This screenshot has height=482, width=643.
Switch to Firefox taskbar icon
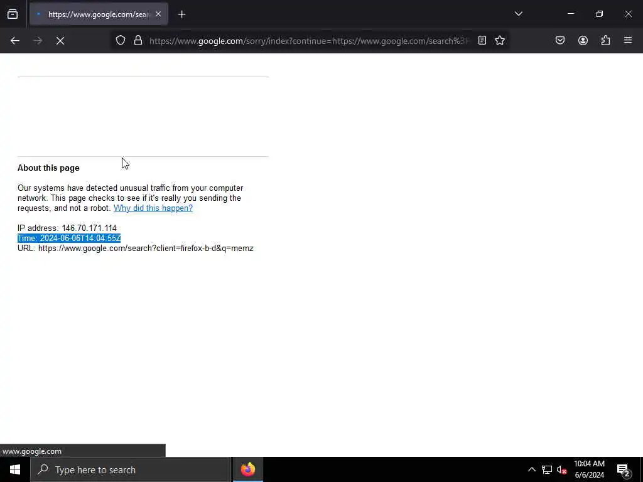247,469
